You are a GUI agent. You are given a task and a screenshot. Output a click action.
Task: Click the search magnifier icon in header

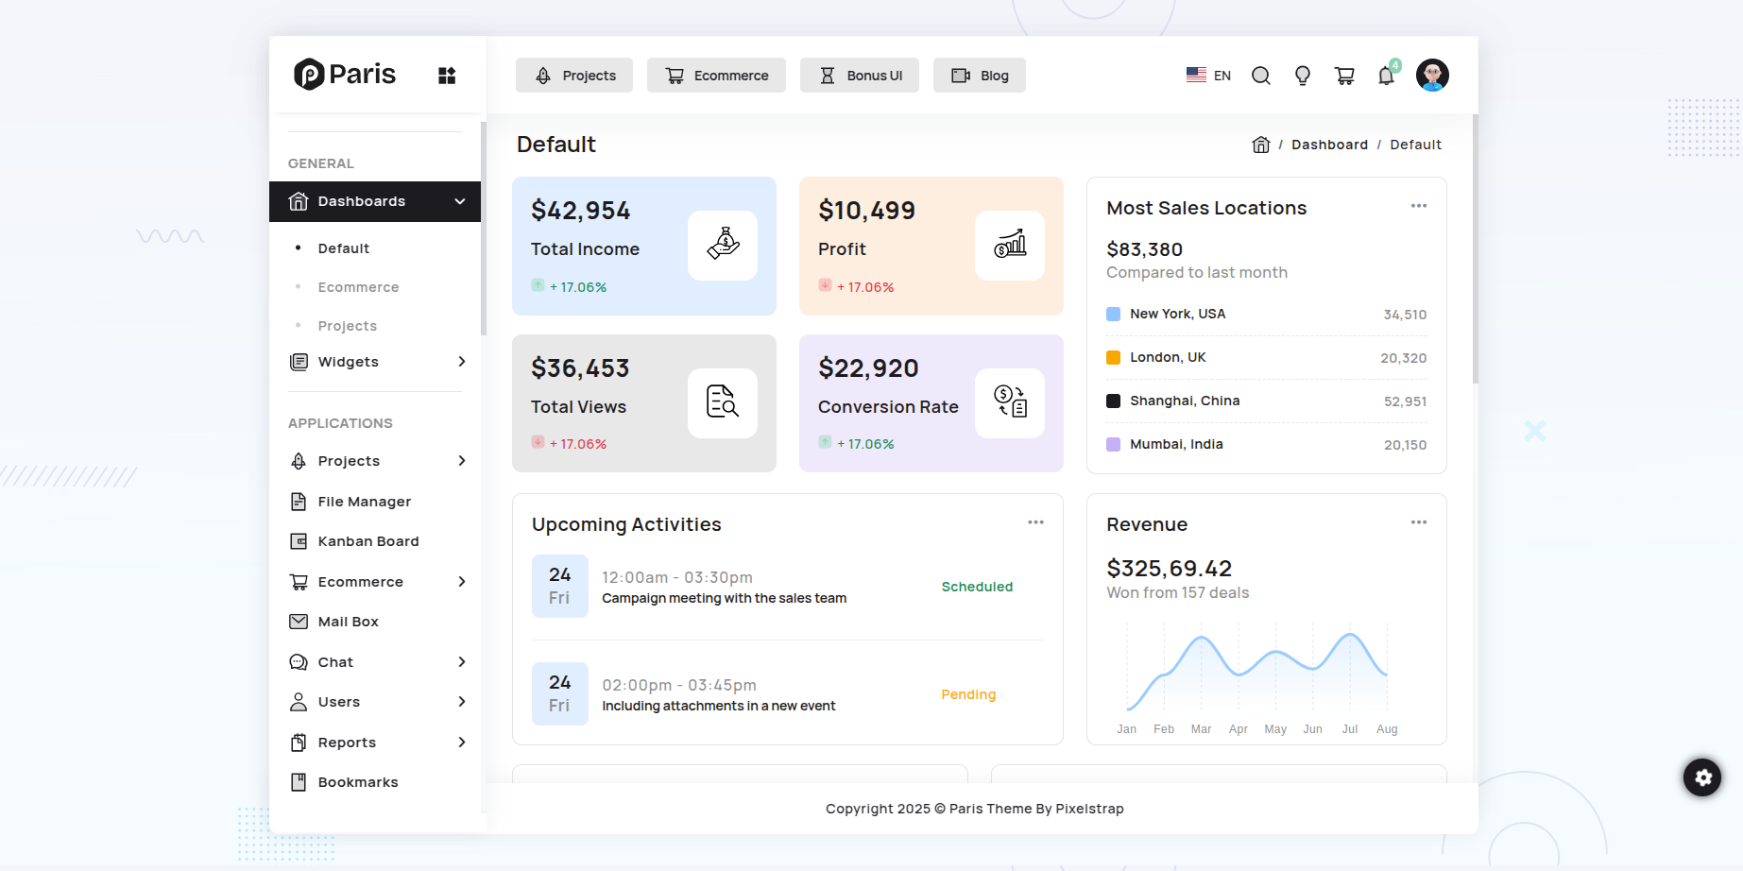point(1260,76)
